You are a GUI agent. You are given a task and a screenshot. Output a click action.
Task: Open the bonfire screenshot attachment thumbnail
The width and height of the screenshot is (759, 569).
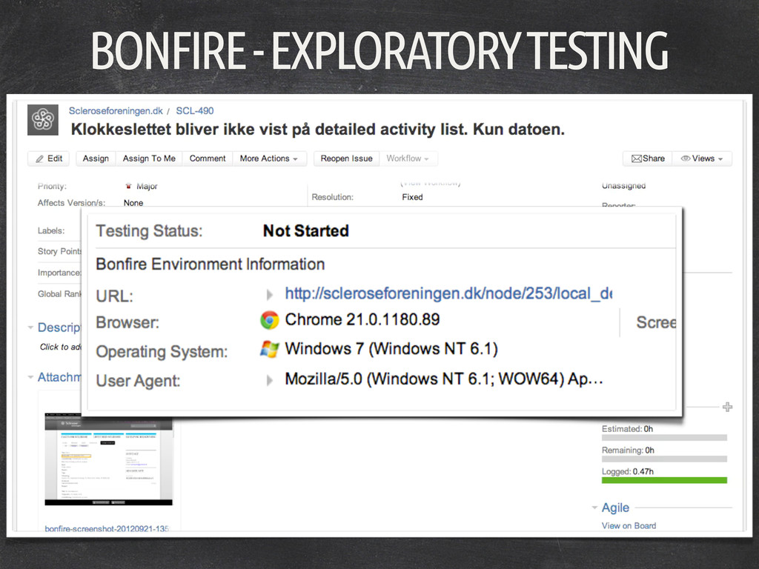pyautogui.click(x=108, y=459)
